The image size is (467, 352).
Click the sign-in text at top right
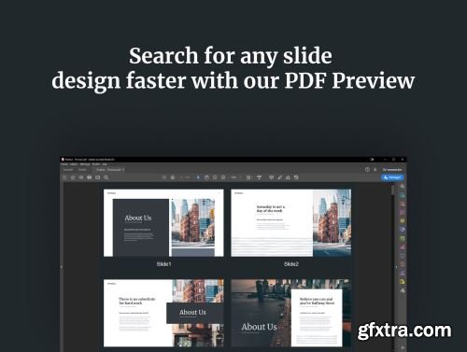tap(392, 170)
